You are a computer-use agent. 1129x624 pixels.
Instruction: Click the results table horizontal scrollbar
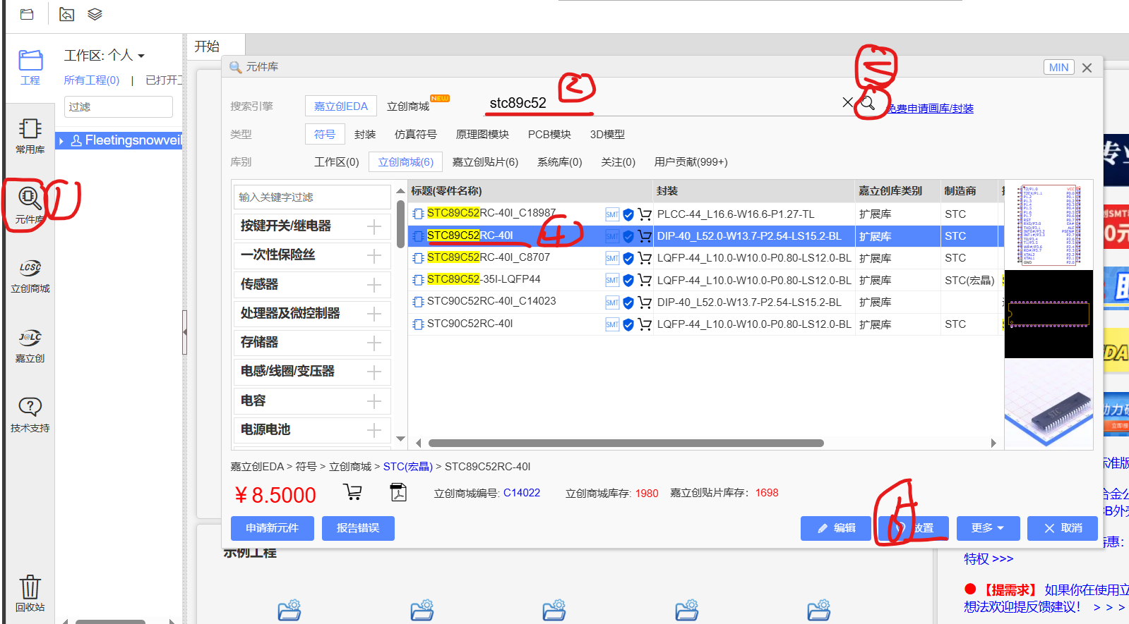[x=626, y=443]
